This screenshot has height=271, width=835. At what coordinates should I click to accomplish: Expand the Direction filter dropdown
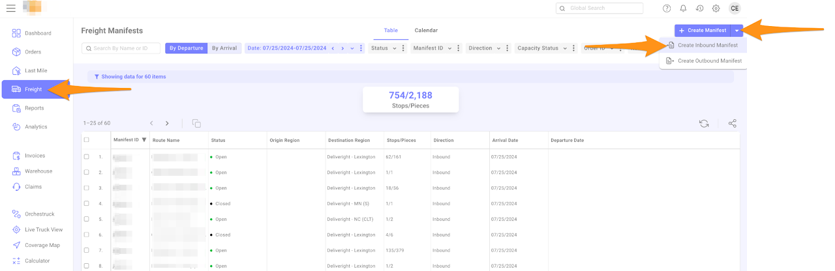(x=499, y=48)
